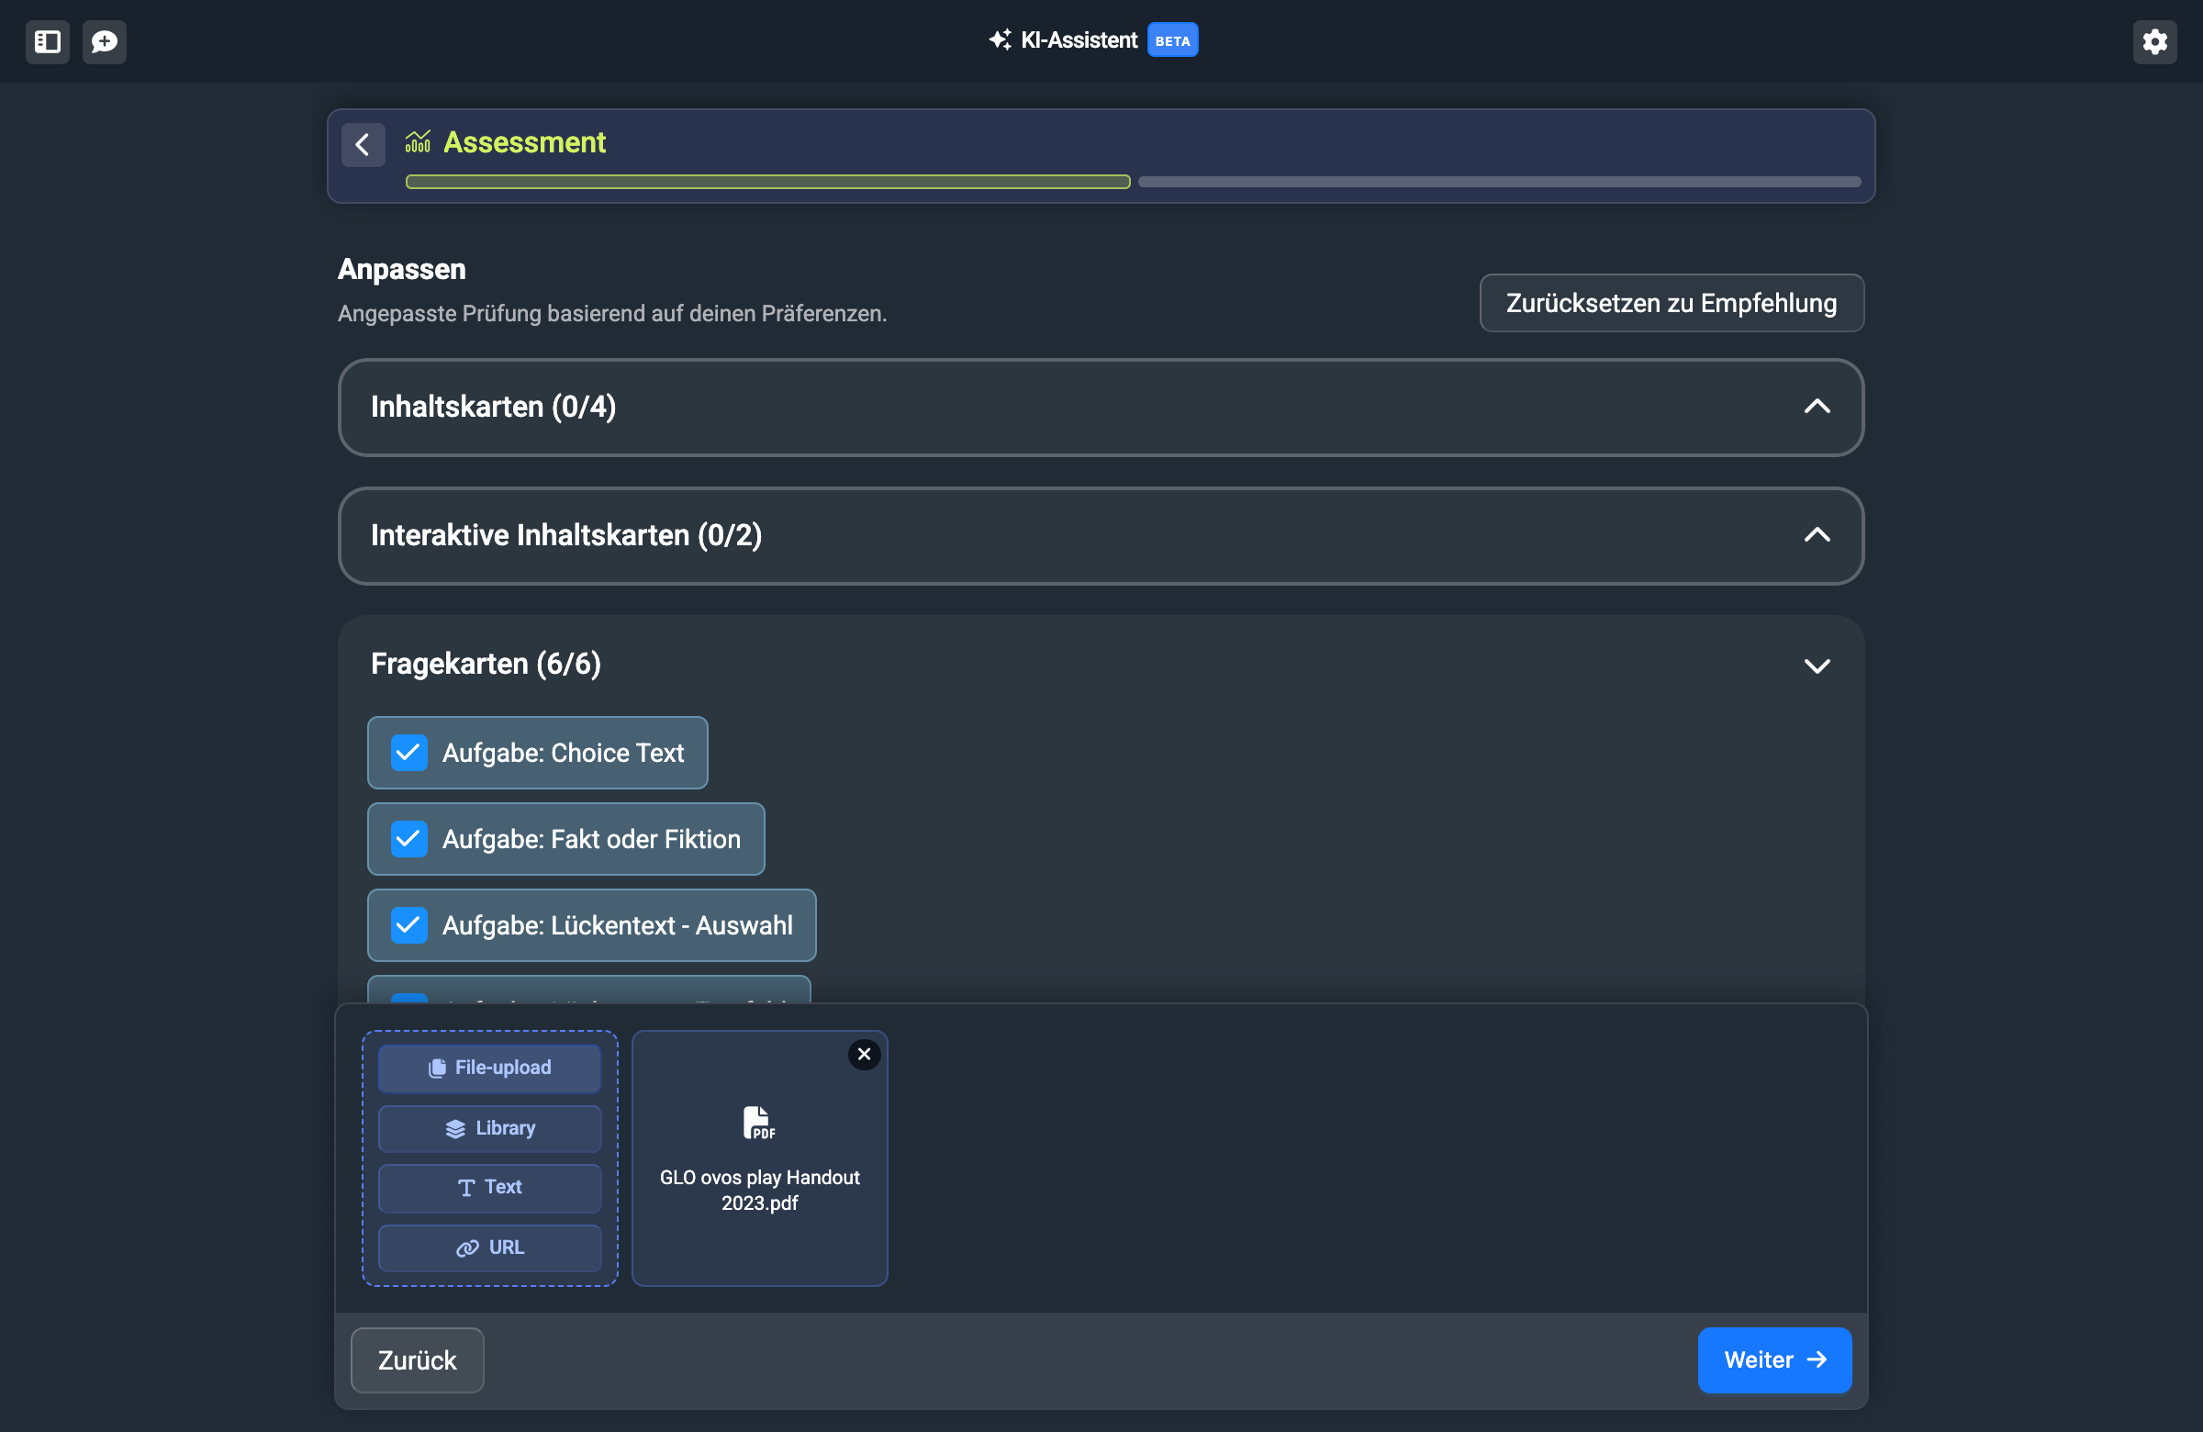Open new chat bubble icon
Image resolution: width=2203 pixels, height=1432 pixels.
click(105, 41)
